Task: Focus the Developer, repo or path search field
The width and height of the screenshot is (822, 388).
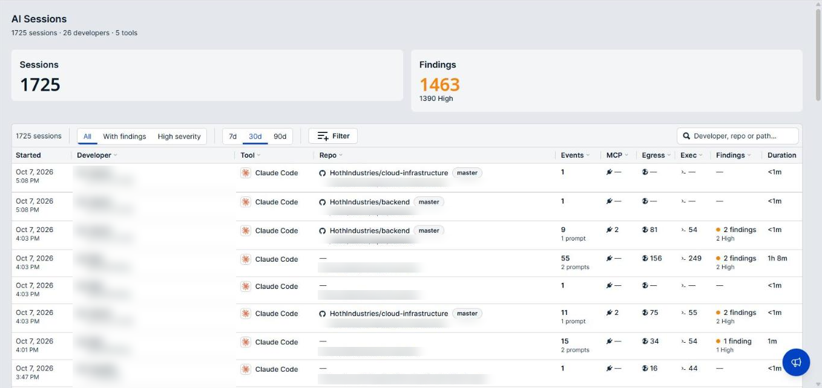Action: click(x=738, y=136)
